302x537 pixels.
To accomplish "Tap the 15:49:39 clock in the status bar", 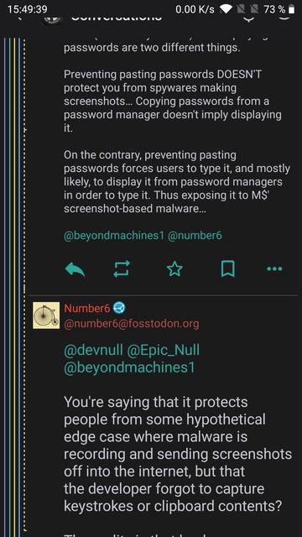I will click(x=28, y=9).
